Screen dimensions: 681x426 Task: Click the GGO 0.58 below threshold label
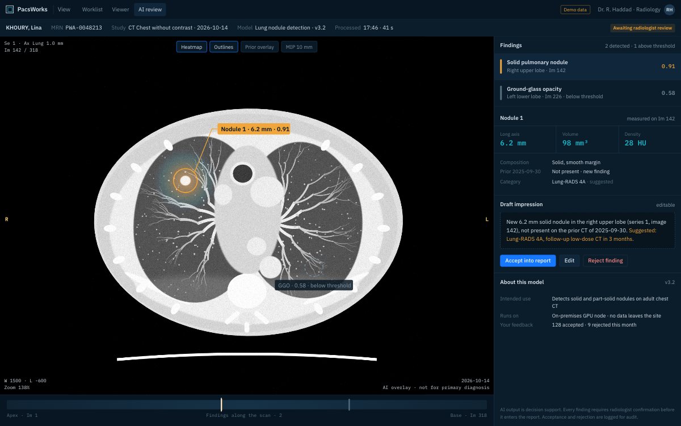314,285
